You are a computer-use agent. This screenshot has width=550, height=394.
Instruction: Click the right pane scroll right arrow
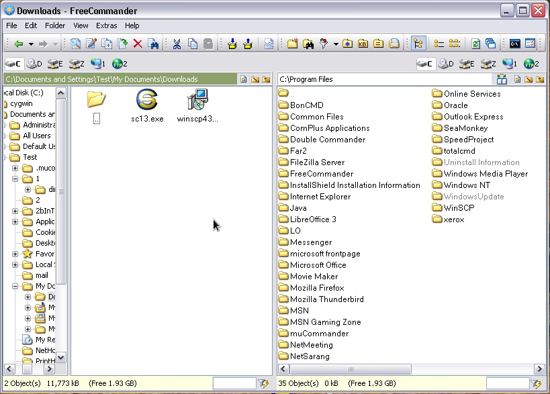[539, 369]
